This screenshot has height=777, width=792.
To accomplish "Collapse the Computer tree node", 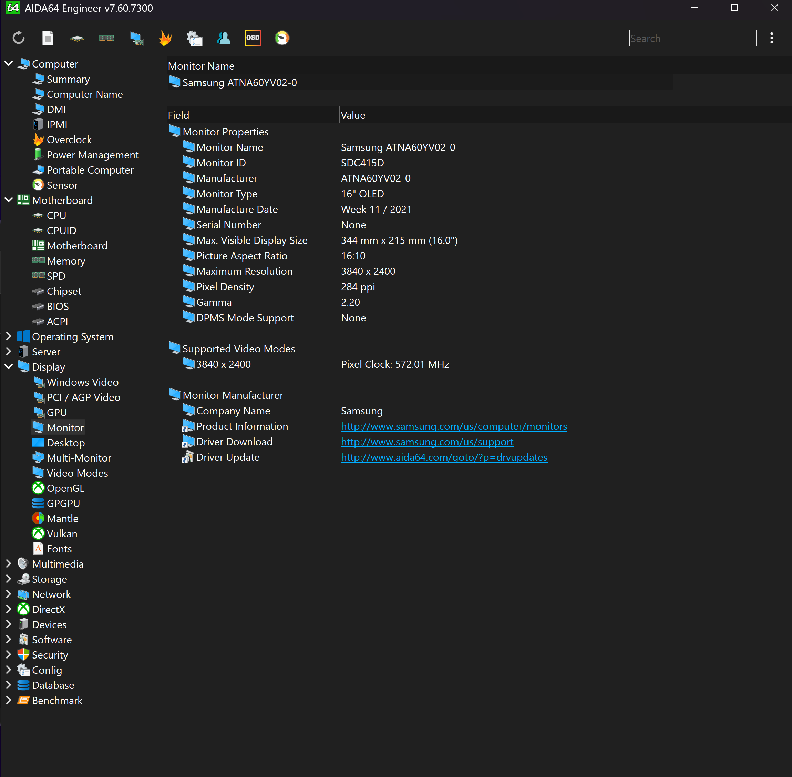I will point(9,64).
